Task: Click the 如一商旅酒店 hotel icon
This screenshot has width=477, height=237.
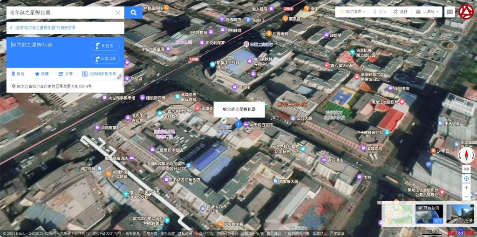Action: [x=132, y=158]
